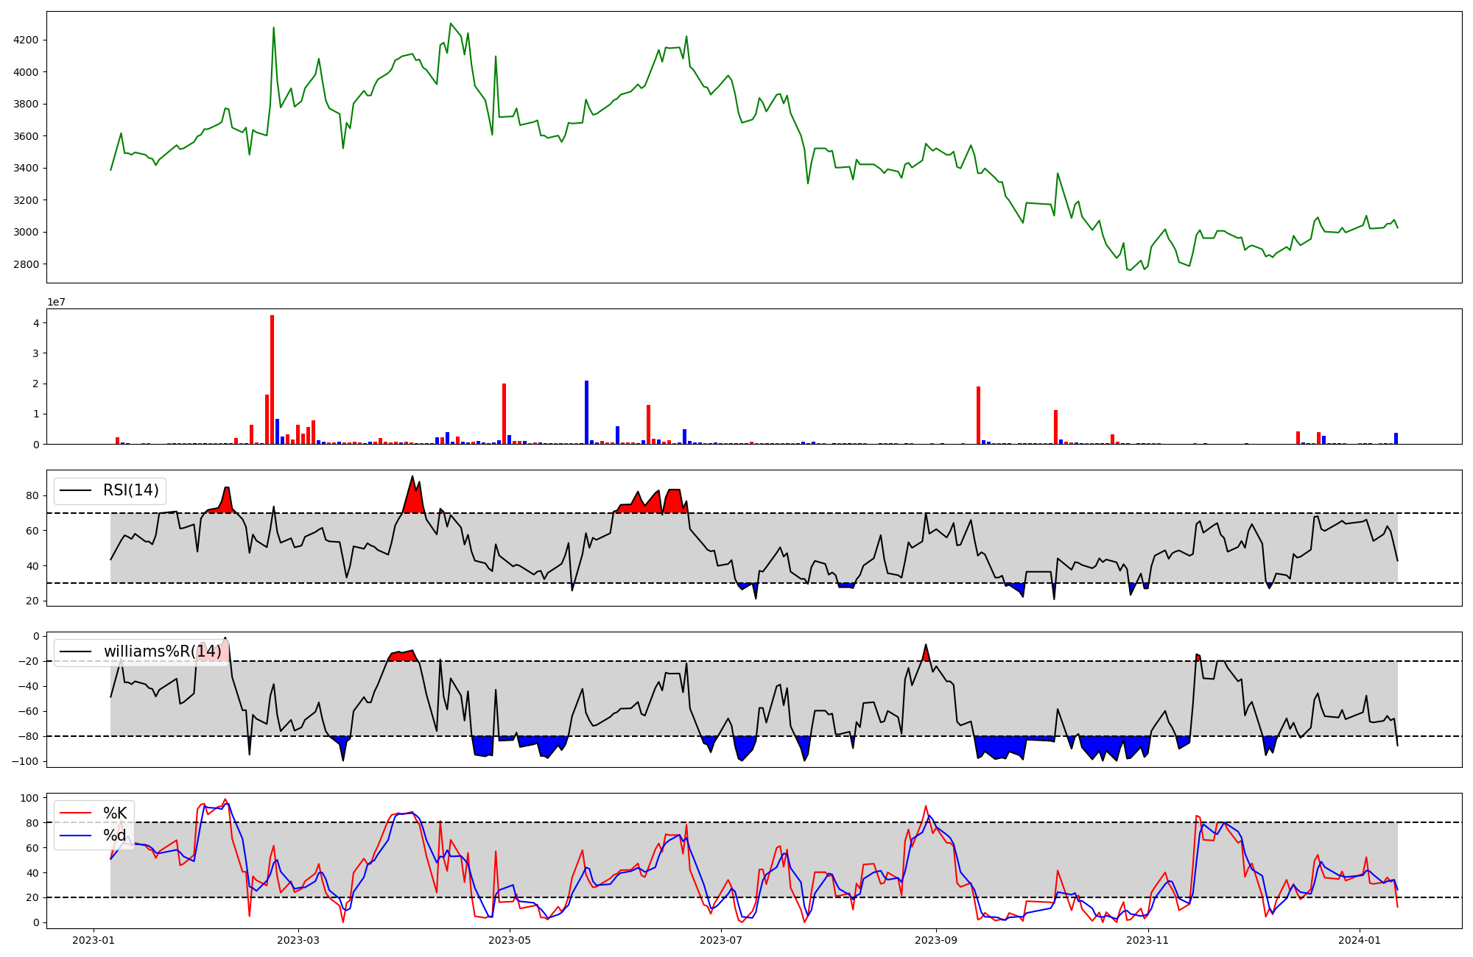Click the williams%R(14) legend label

[162, 651]
